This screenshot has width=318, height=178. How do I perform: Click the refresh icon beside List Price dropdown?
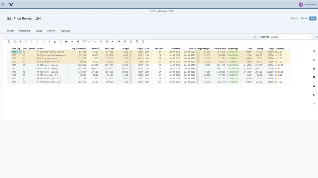255,37
